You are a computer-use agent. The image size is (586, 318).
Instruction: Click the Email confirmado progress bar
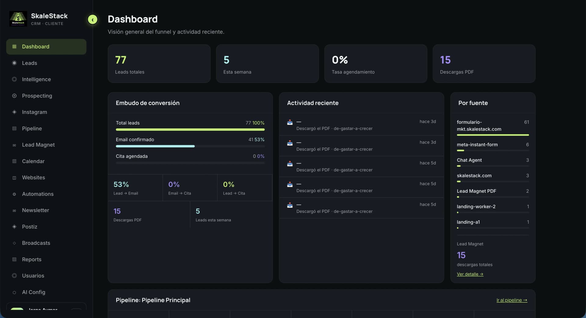[190, 146]
